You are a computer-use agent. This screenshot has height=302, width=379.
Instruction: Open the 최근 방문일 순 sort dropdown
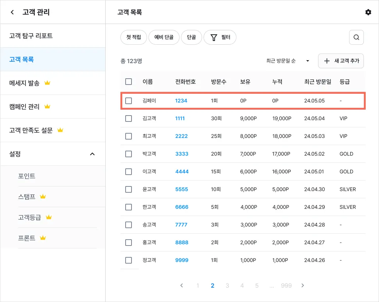click(288, 61)
